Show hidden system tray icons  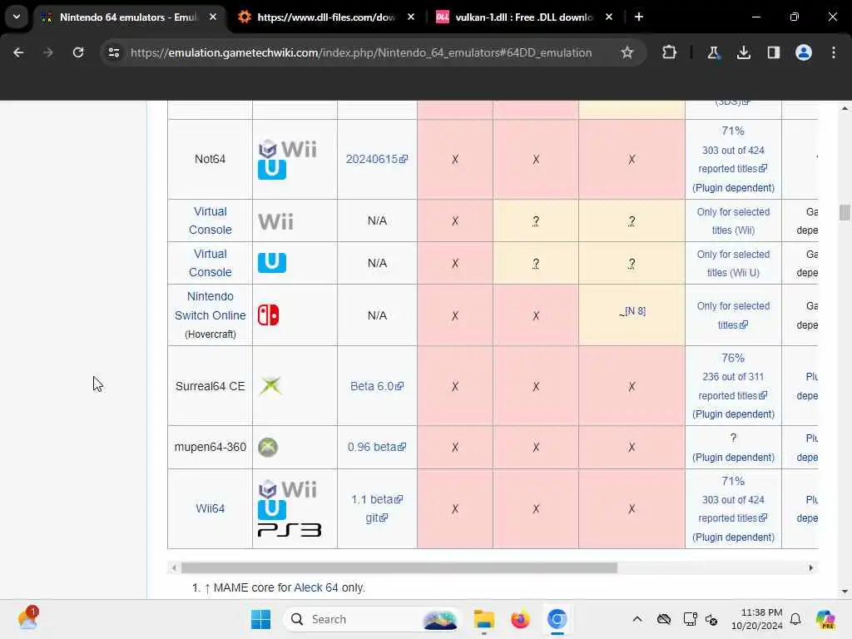coord(637,619)
